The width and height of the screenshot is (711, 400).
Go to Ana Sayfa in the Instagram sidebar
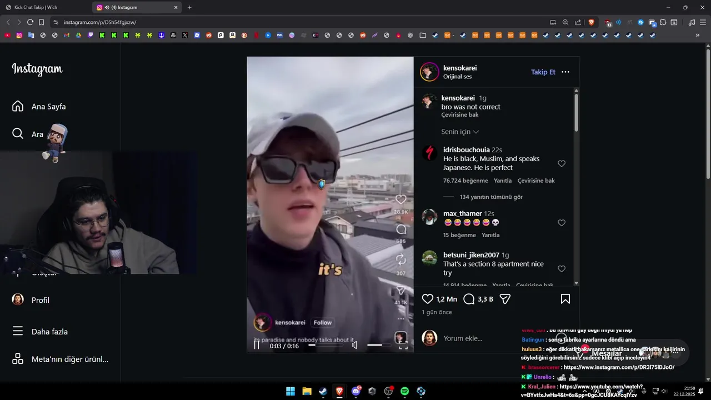point(40,106)
